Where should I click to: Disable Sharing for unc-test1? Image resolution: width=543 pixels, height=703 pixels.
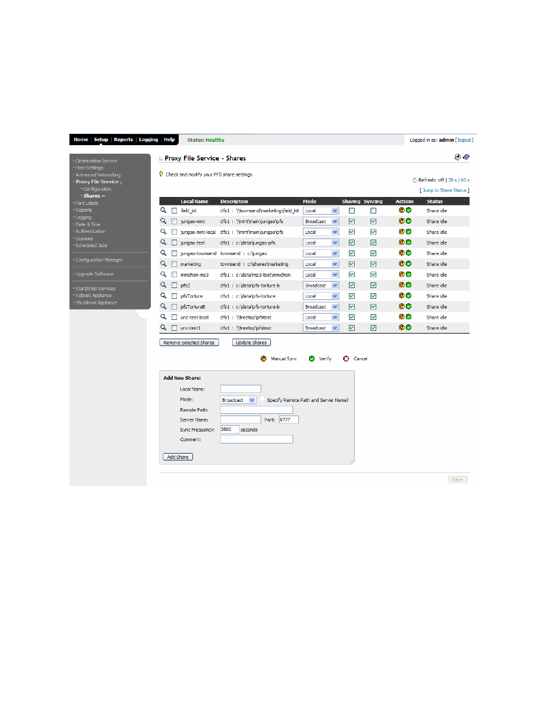pos(352,328)
